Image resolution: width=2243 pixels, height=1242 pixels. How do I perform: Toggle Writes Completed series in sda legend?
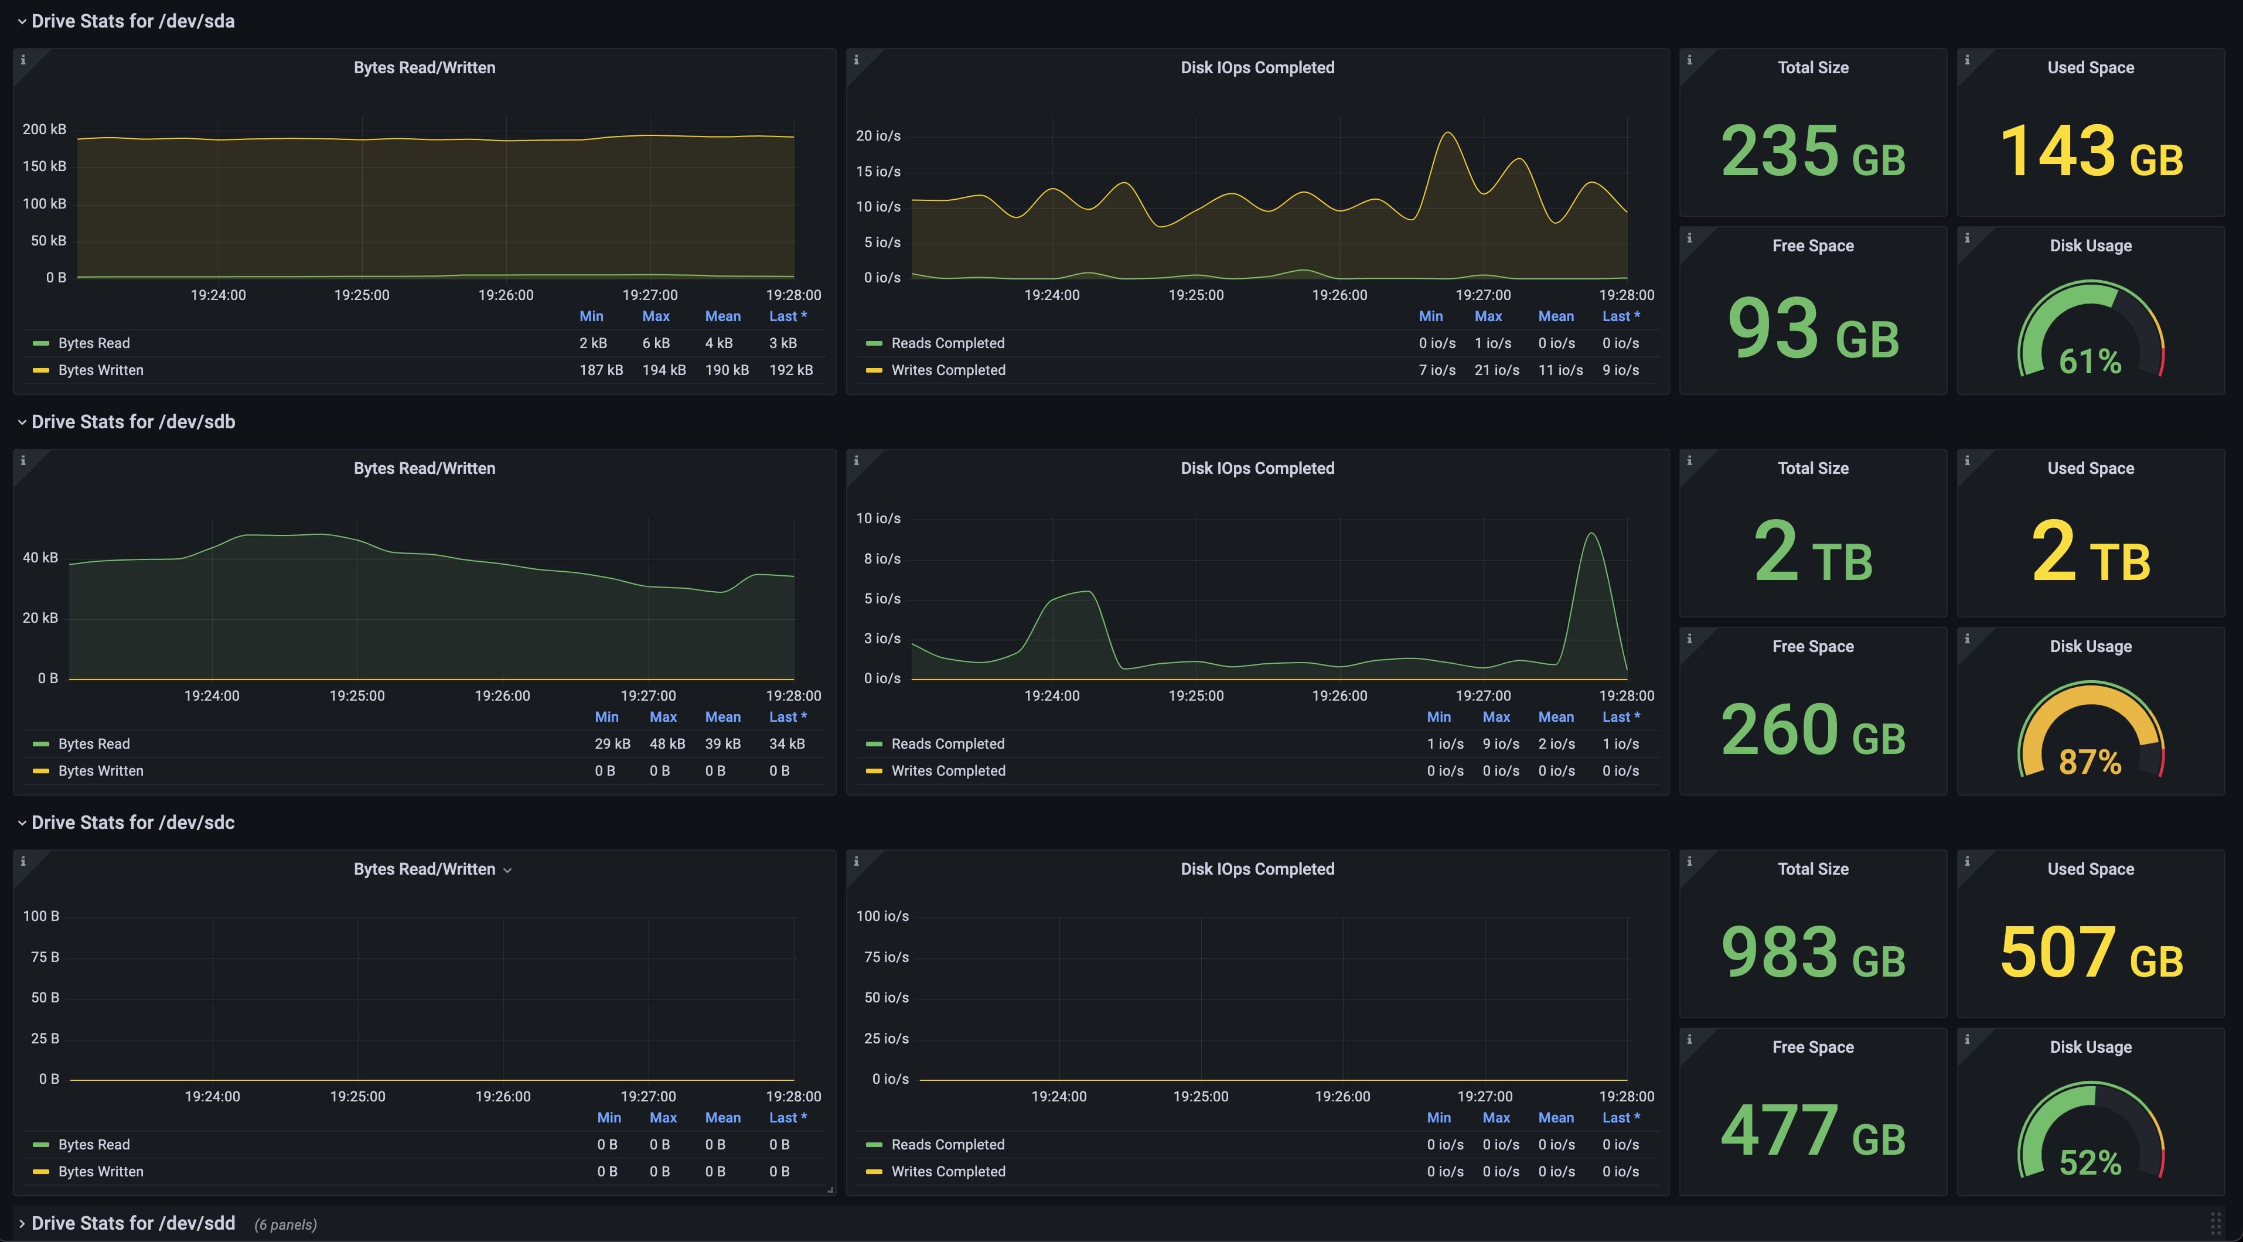(948, 370)
